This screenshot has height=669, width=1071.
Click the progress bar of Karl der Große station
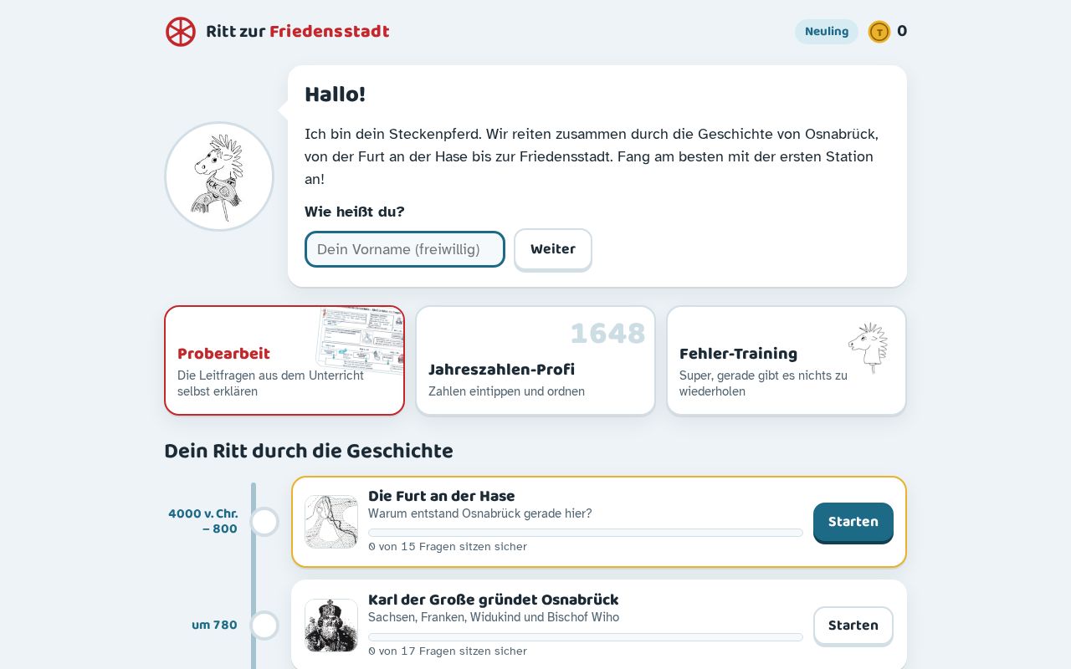(x=586, y=637)
